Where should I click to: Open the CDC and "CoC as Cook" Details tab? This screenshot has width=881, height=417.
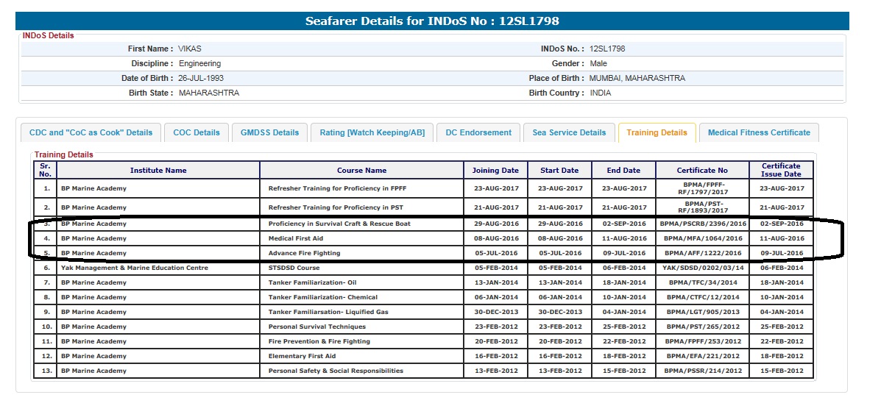pos(91,132)
